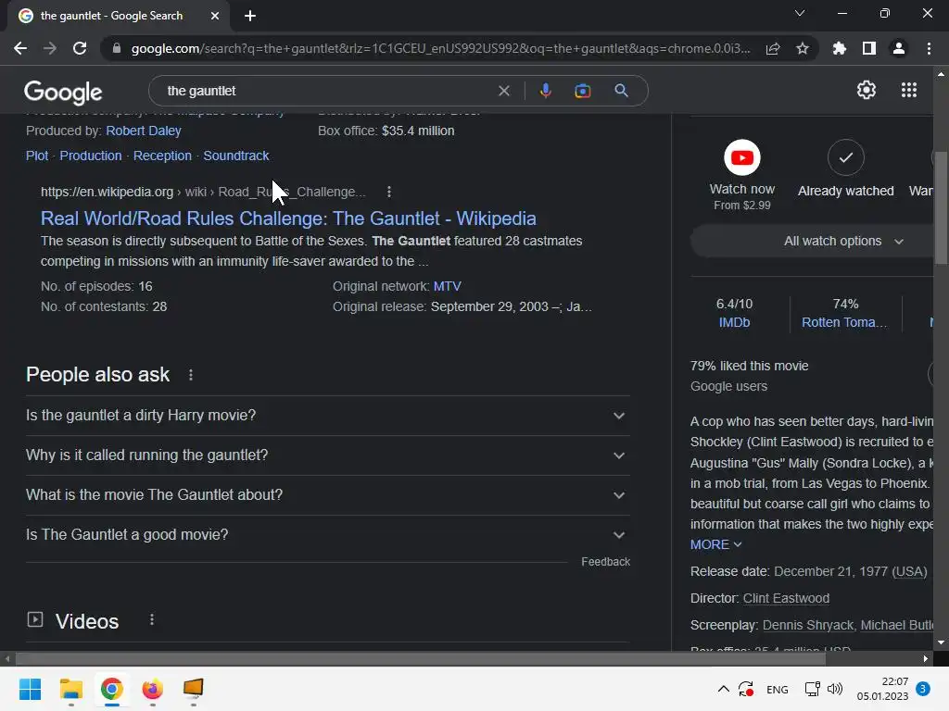
Task: Click the magnifier search icon
Action: point(621,91)
